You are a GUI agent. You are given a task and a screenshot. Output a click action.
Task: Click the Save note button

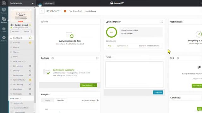[158, 93]
